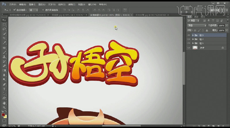Screen dimensions: 230x128
Task: Switch to the 通道 channels panel tab
Action: coord(196,17)
